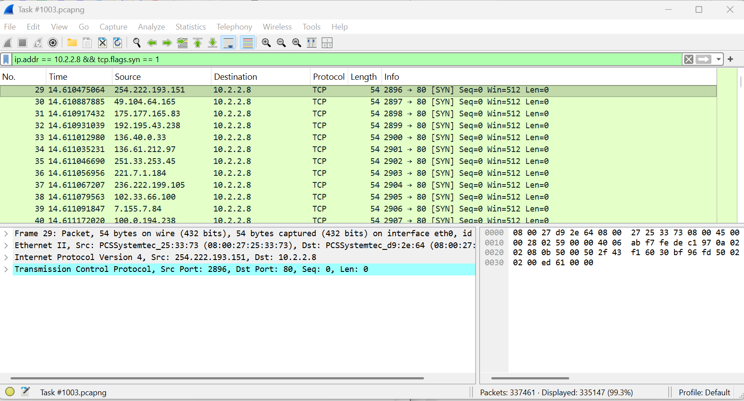Viewport: 744px width, 401px height.
Task: Open capture options via the gear icon
Action: (x=53, y=43)
